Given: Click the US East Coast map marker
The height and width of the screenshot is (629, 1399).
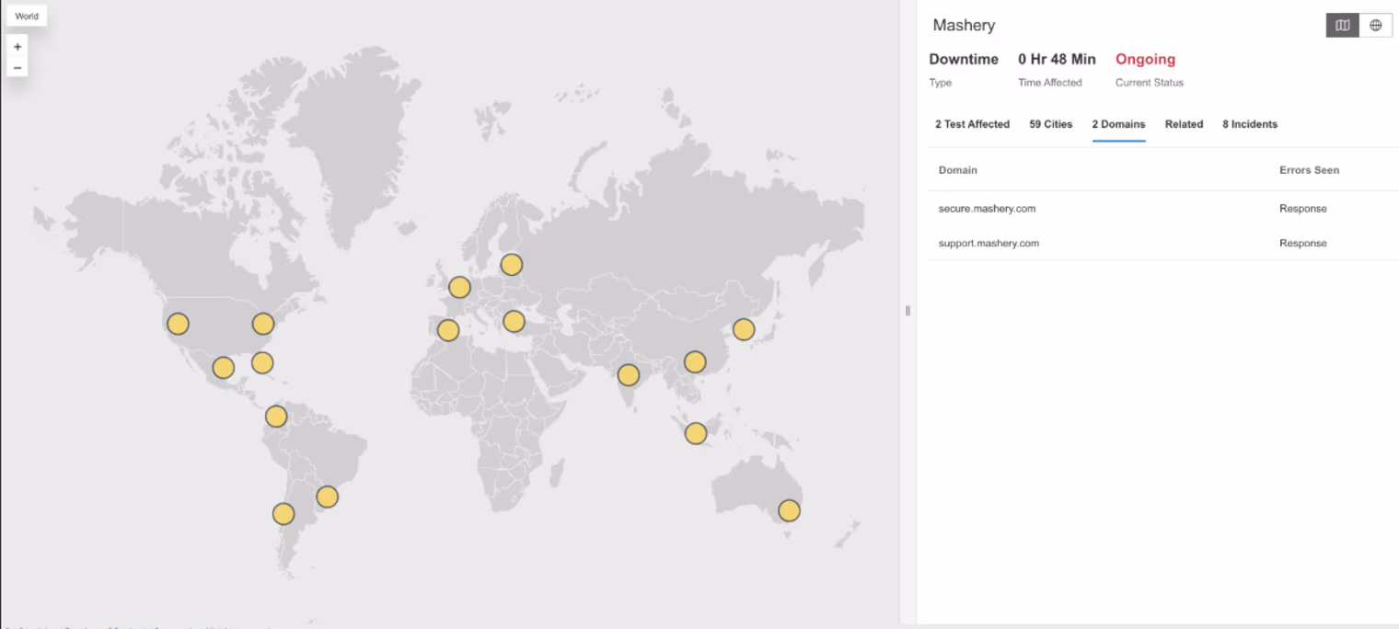Looking at the screenshot, I should point(263,324).
